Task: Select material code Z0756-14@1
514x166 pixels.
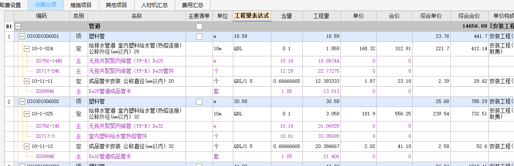Action: (x=49, y=61)
